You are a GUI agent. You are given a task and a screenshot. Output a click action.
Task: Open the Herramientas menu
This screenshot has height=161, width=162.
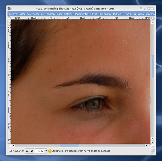pyautogui.click(x=81, y=14)
